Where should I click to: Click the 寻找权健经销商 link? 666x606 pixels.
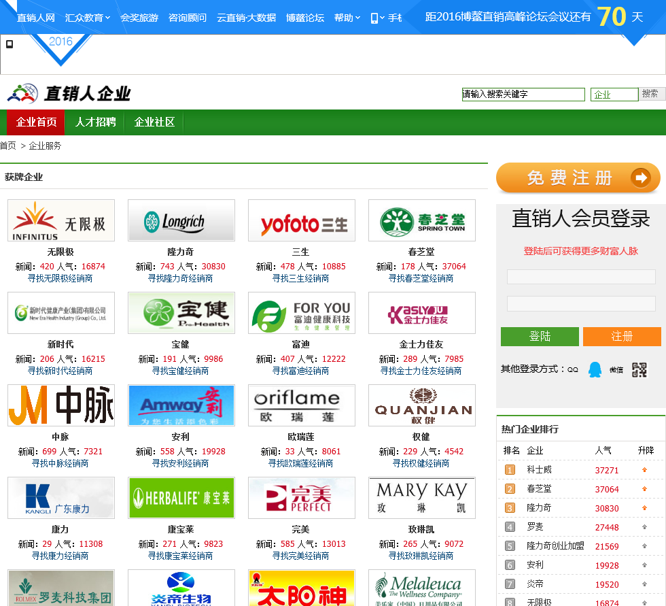(421, 463)
